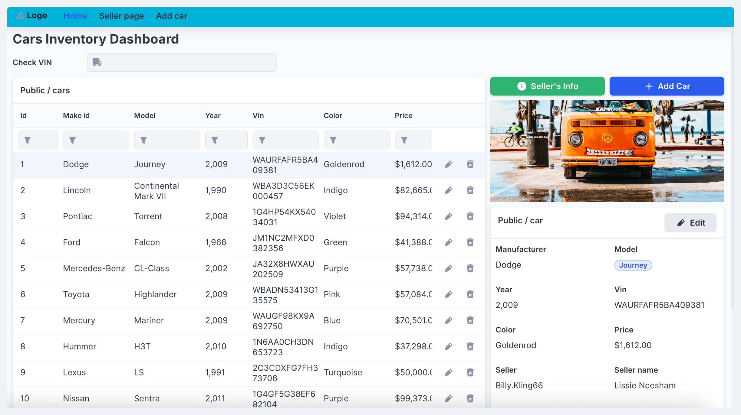Go to Seller page in navigation
741x415 pixels.
[x=121, y=16]
